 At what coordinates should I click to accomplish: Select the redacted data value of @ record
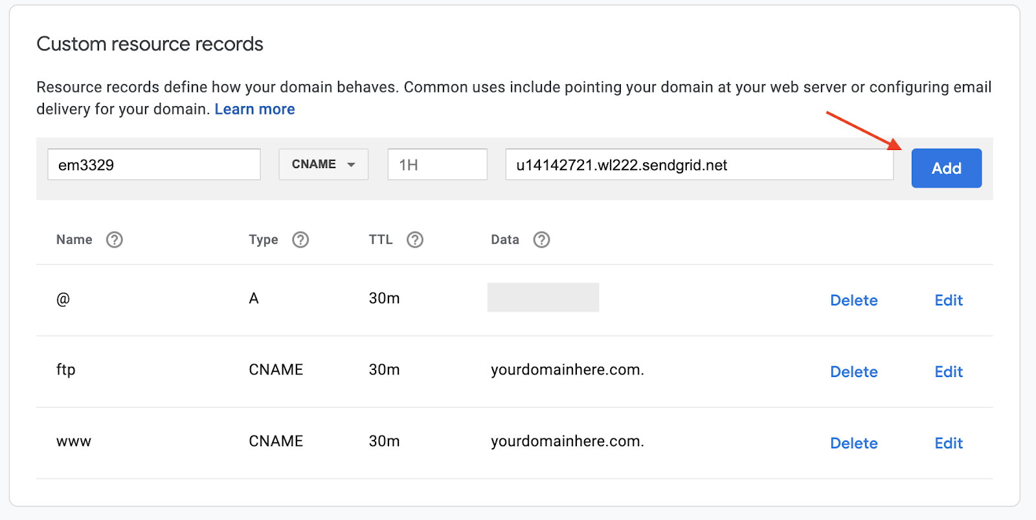point(543,298)
